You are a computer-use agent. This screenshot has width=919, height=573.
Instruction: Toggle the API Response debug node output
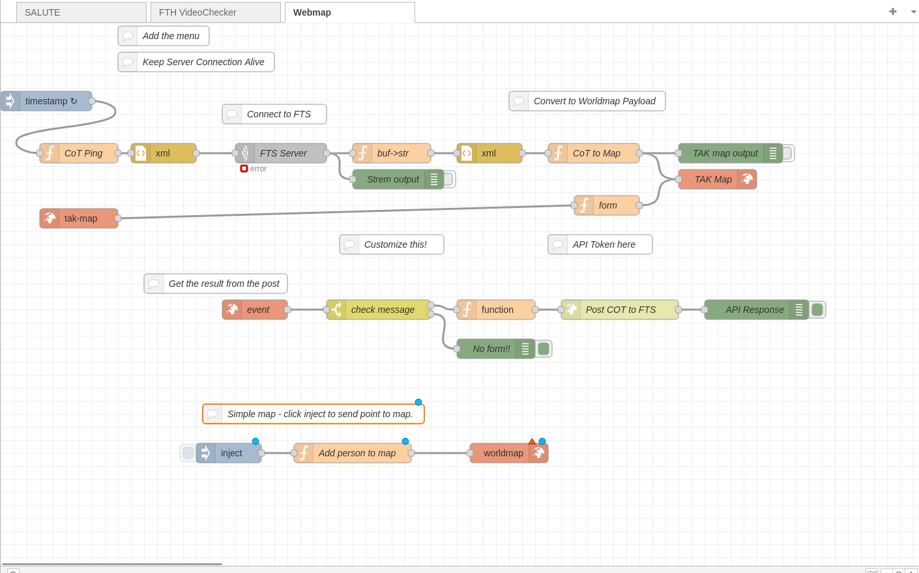(817, 310)
